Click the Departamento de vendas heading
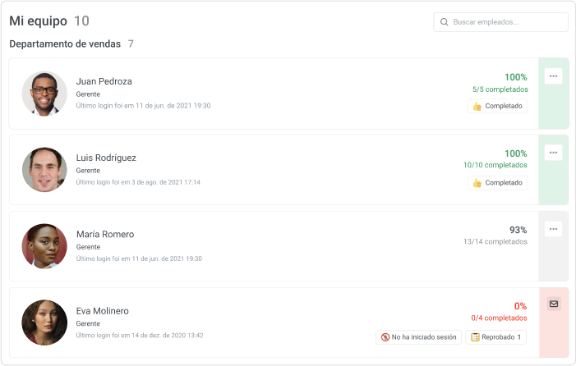576x366 pixels. pyautogui.click(x=65, y=44)
